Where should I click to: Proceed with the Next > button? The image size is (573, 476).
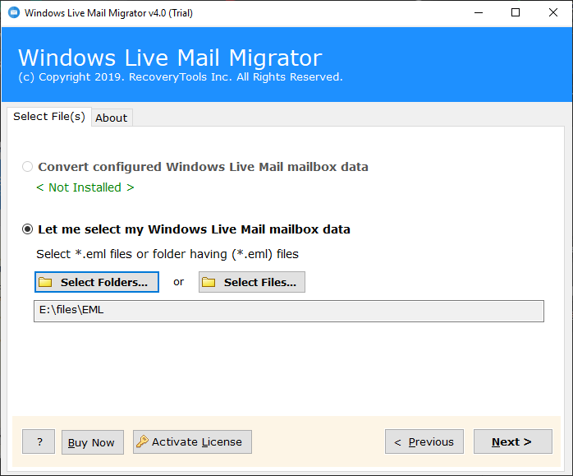pyautogui.click(x=513, y=441)
